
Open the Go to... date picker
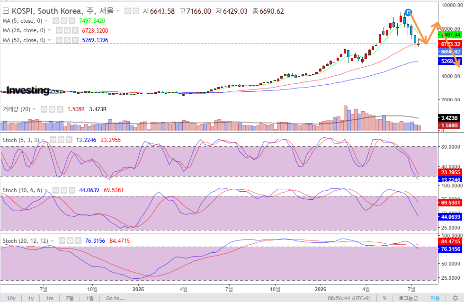116,298
